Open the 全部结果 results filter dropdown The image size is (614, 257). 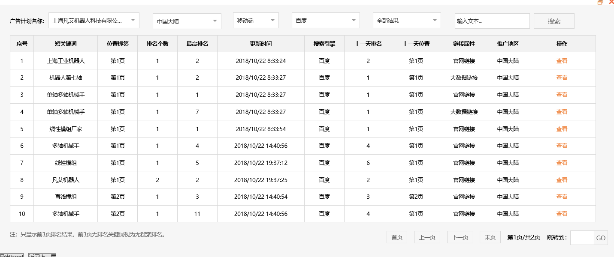point(406,20)
